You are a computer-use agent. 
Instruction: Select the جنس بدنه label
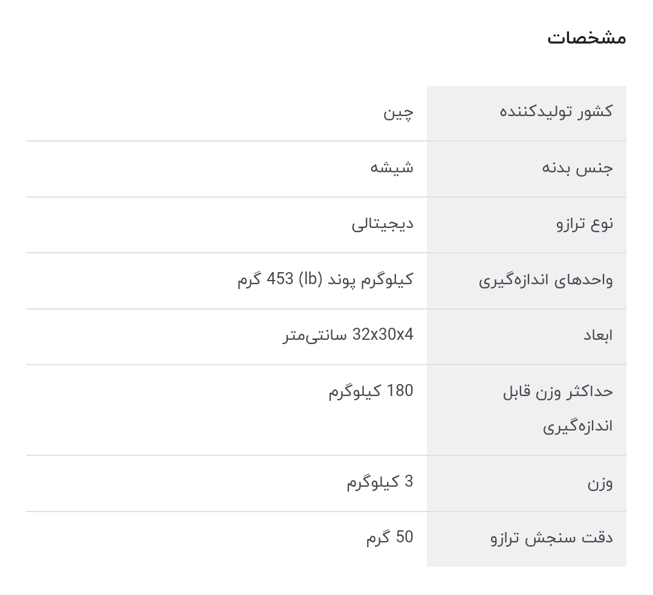[577, 167]
